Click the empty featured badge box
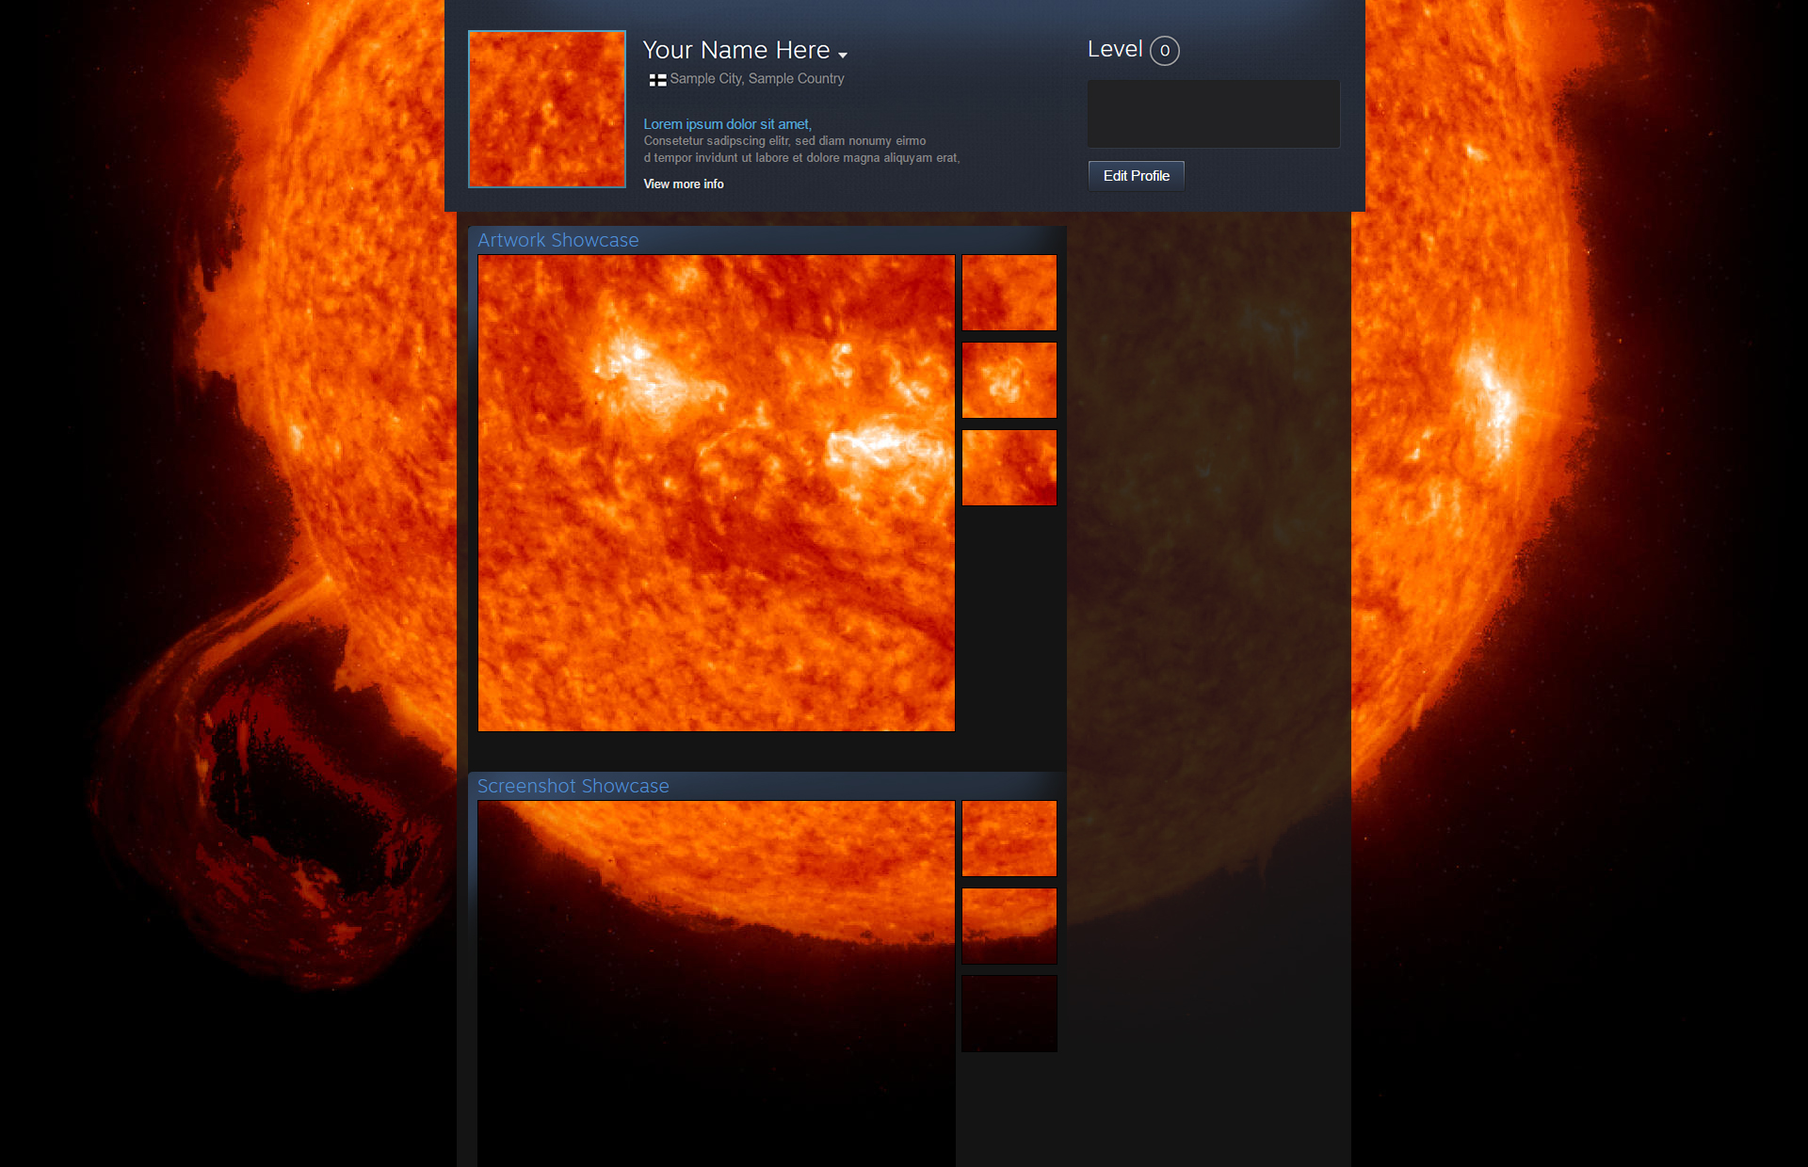Screen dimensions: 1808x1167 (x=1213, y=114)
